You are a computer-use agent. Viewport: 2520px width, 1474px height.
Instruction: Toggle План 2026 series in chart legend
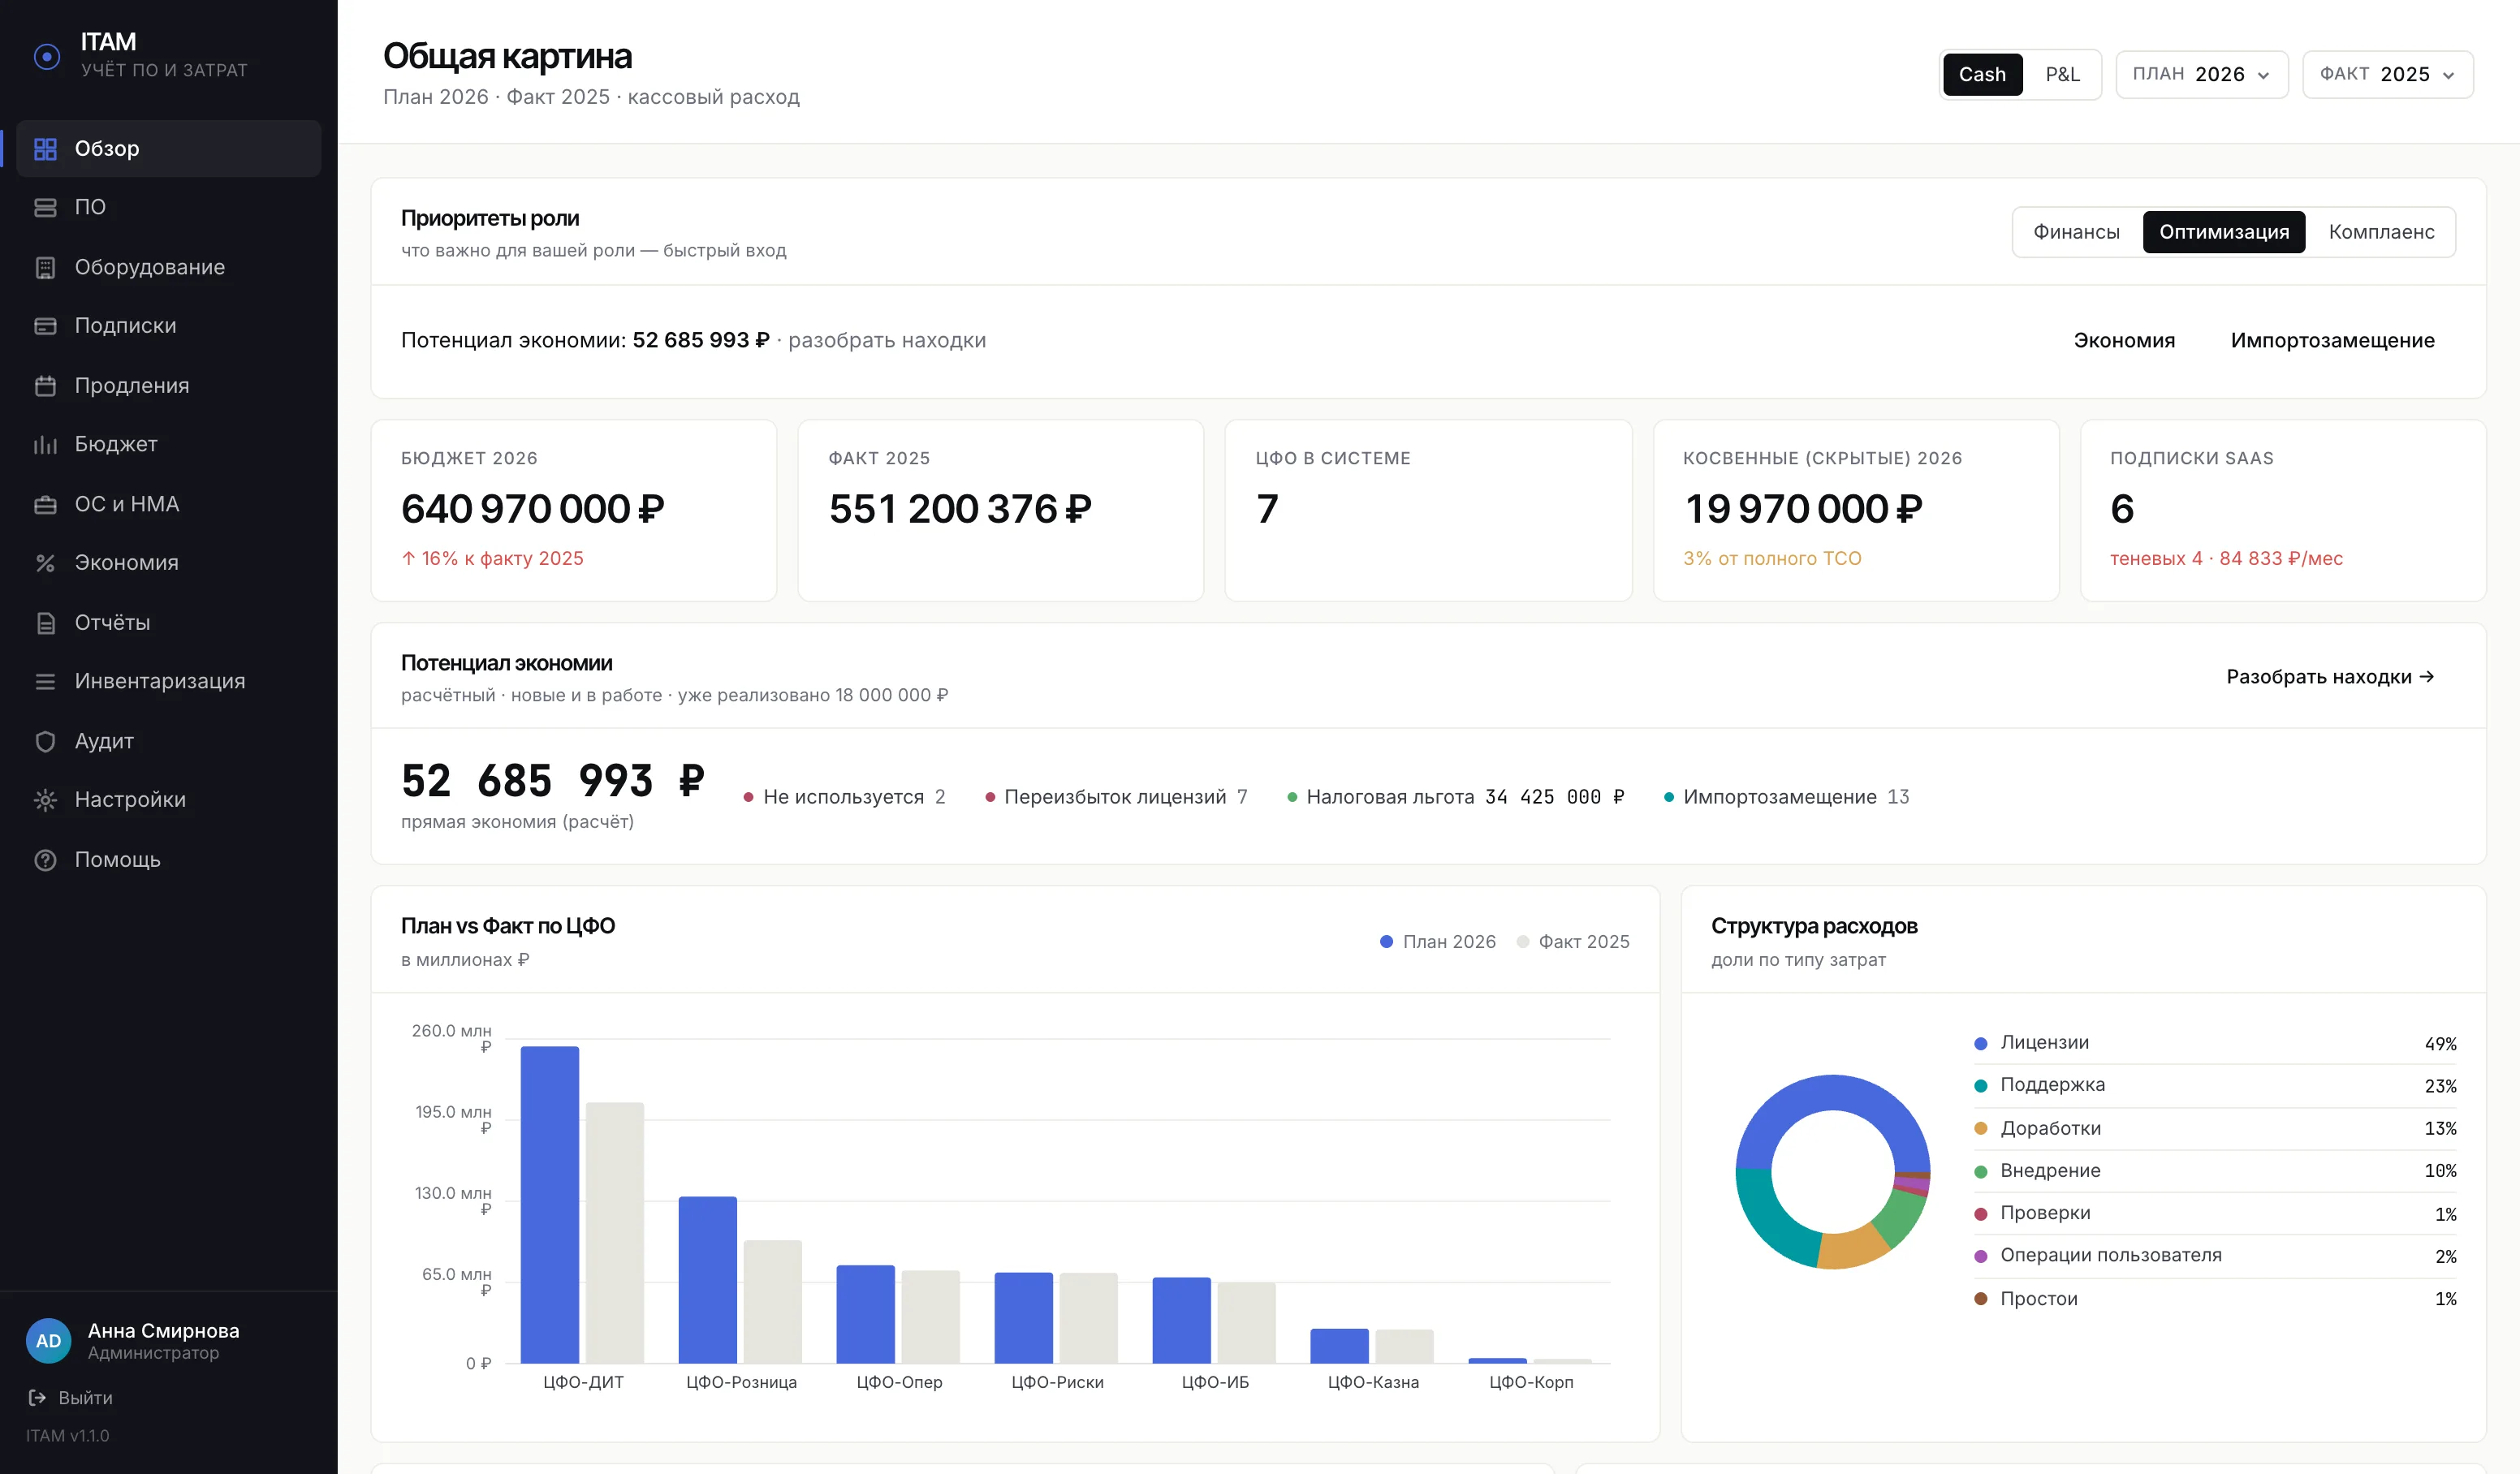tap(1437, 941)
